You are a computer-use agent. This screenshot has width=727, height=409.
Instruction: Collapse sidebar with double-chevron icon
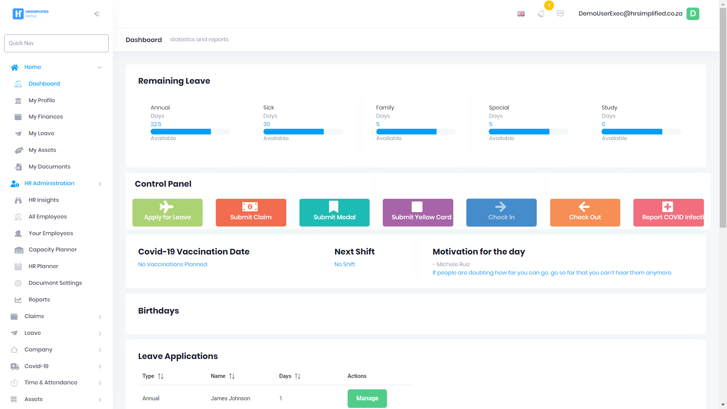click(x=97, y=14)
